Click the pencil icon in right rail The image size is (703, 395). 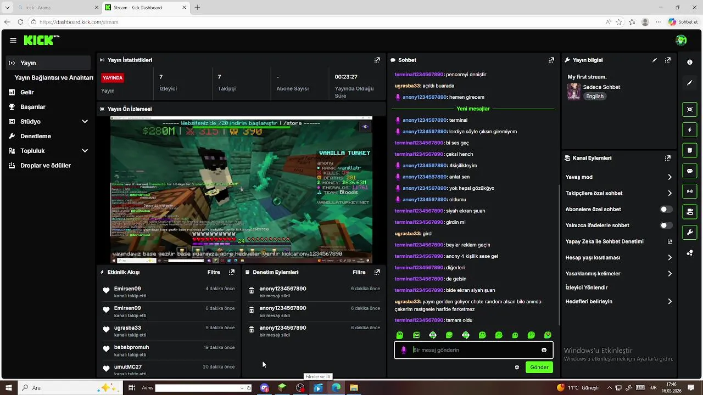pos(690,83)
